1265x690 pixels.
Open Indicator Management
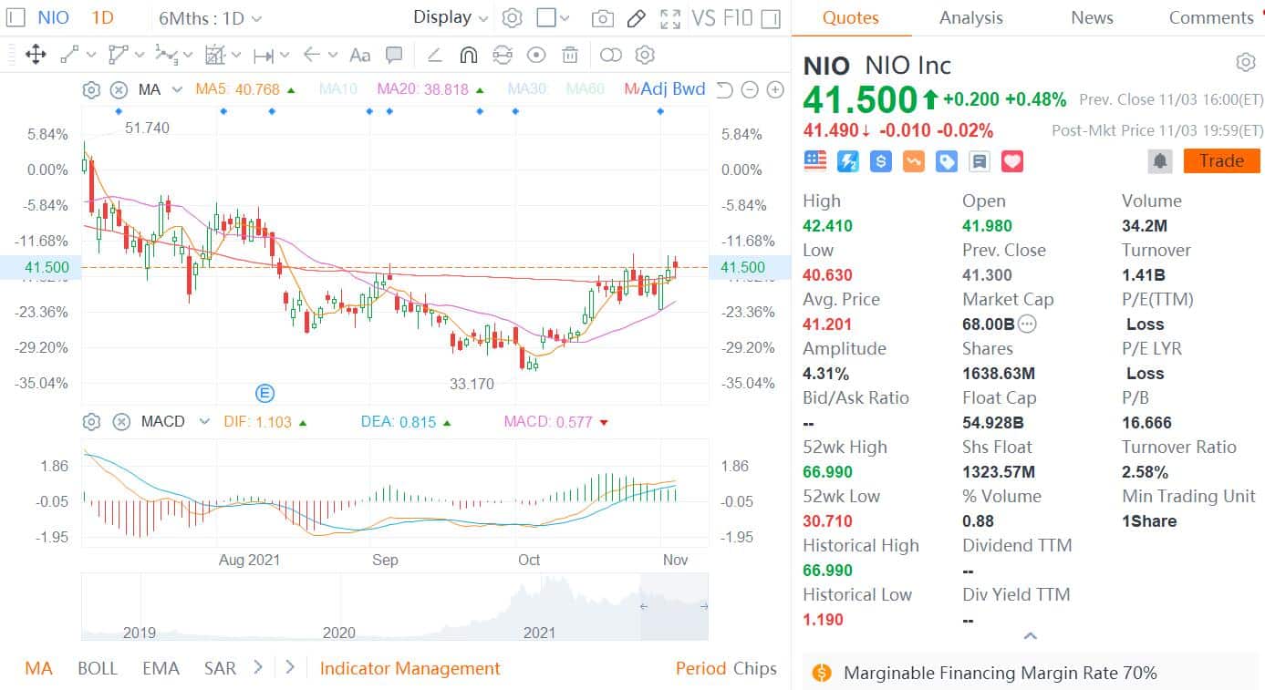tap(409, 668)
